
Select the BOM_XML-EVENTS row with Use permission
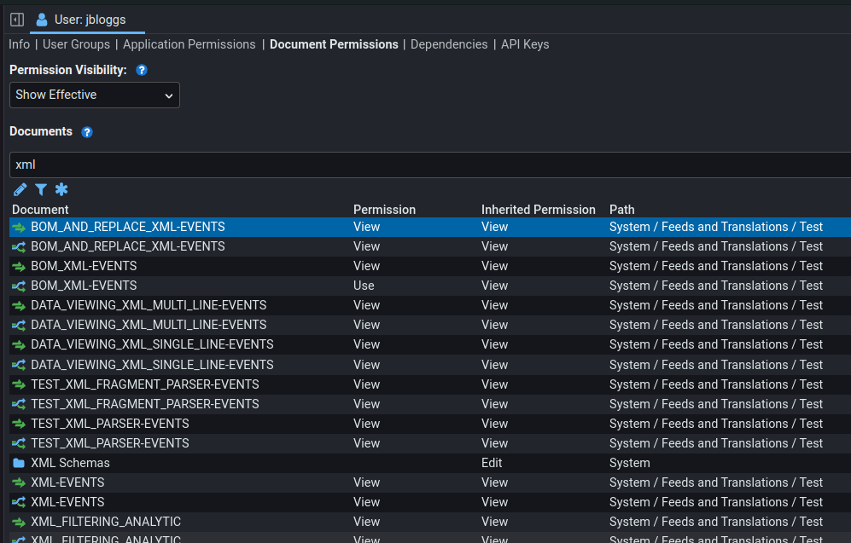[84, 286]
